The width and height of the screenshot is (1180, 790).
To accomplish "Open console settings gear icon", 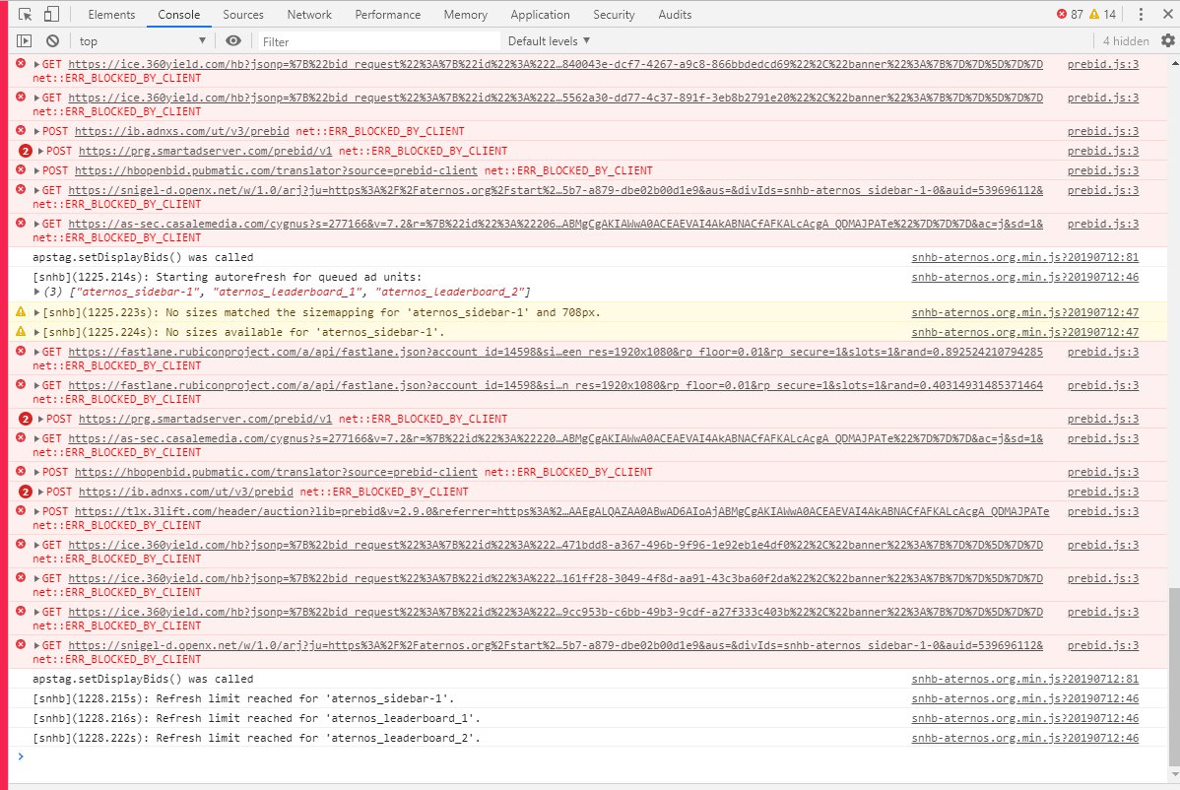I will tap(1168, 40).
